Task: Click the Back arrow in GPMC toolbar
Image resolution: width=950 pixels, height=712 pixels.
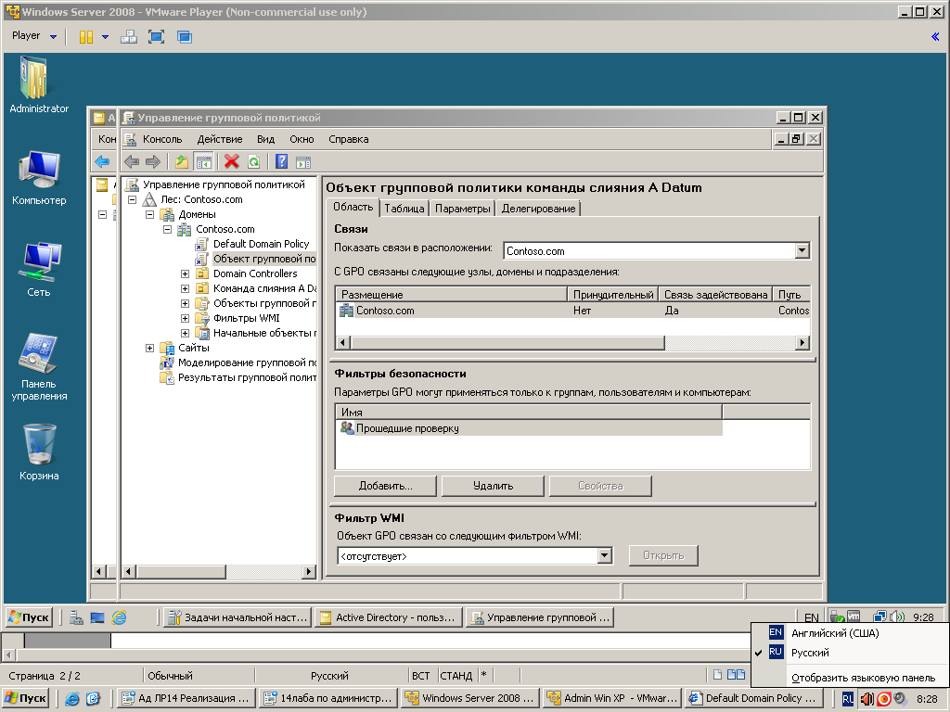Action: [132, 161]
